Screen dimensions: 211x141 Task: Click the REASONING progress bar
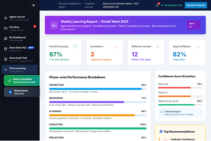coord(98,102)
